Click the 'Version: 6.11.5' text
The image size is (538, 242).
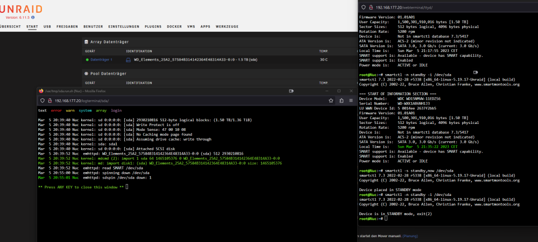pos(18,17)
